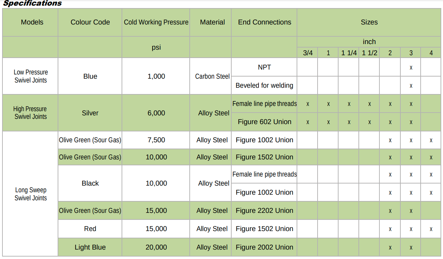Click the 1 1/4 size header
This screenshot has height=259, width=443.
(349, 53)
